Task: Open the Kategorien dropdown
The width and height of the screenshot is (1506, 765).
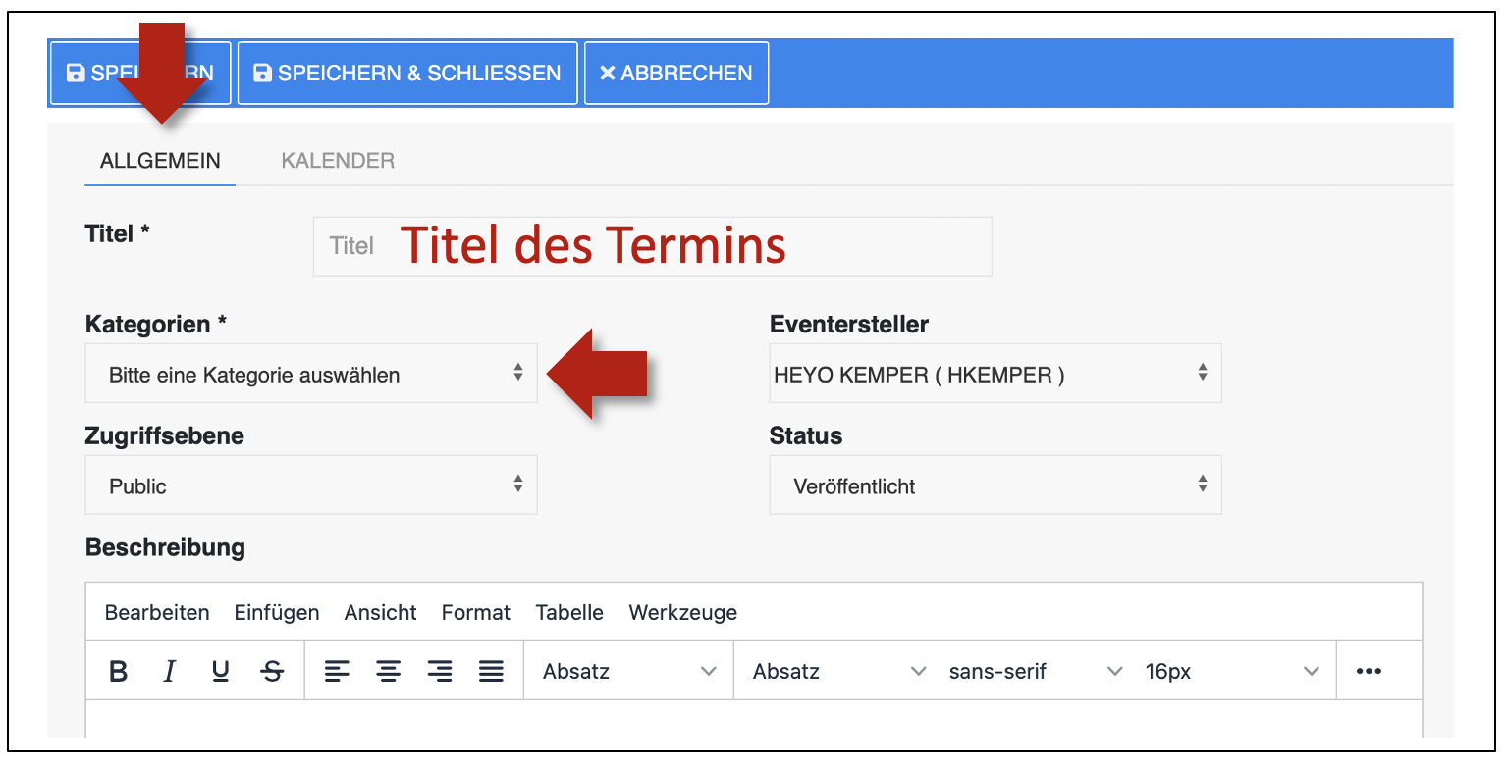Action: pyautogui.click(x=310, y=374)
